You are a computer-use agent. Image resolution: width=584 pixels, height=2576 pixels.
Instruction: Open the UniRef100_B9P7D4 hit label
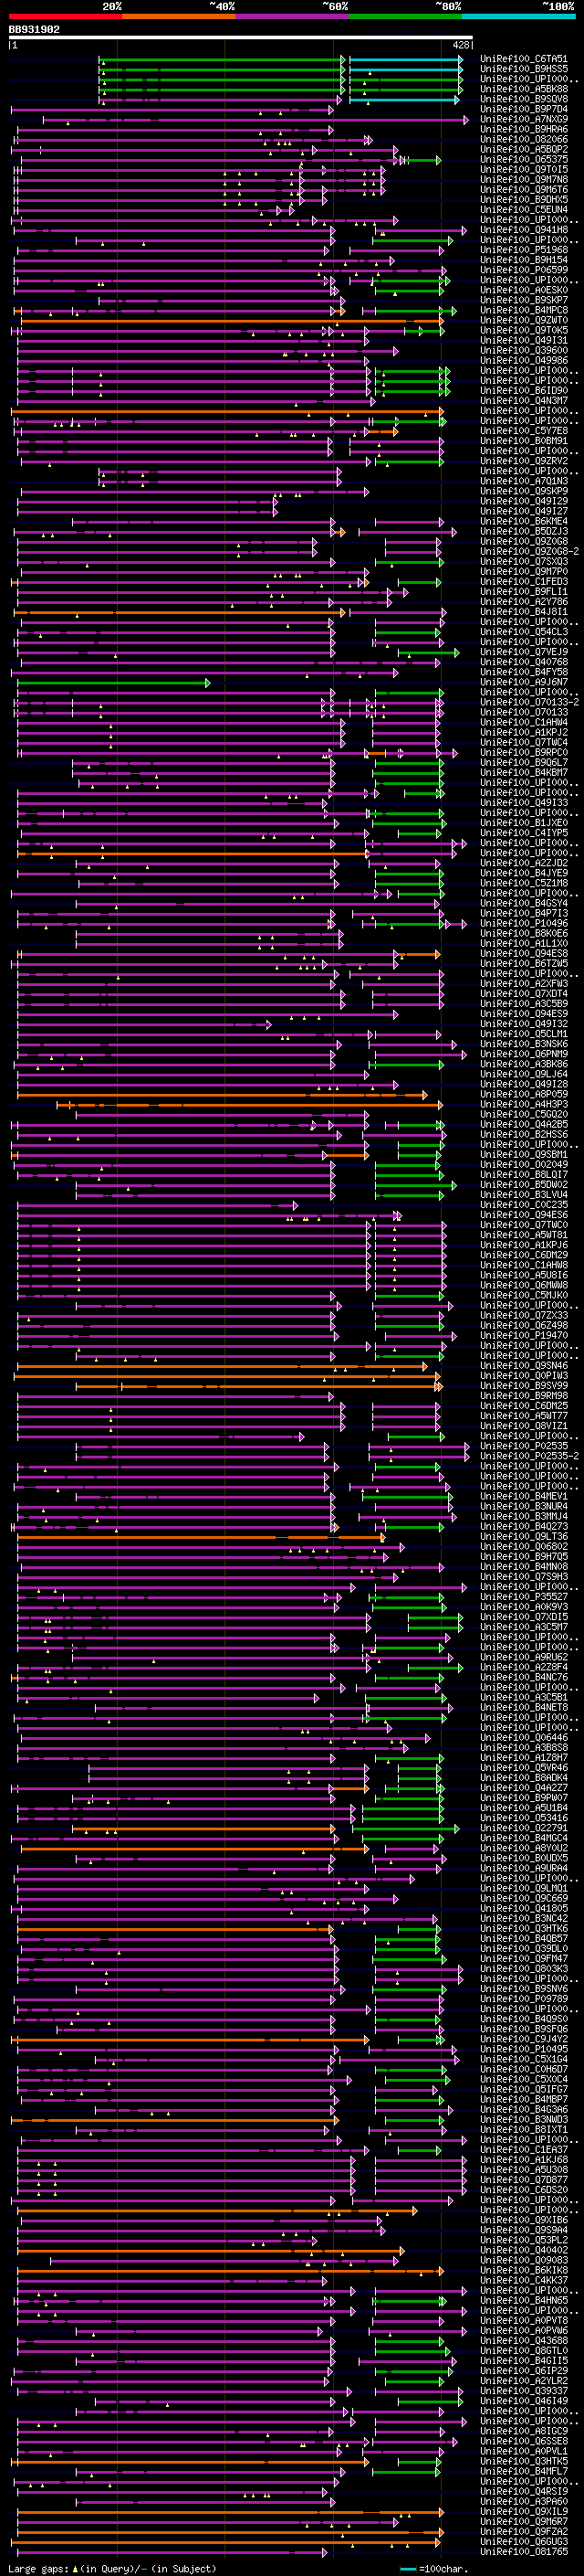tap(524, 110)
